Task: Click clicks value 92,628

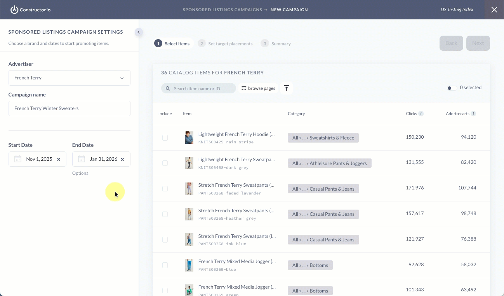Action: (416, 265)
